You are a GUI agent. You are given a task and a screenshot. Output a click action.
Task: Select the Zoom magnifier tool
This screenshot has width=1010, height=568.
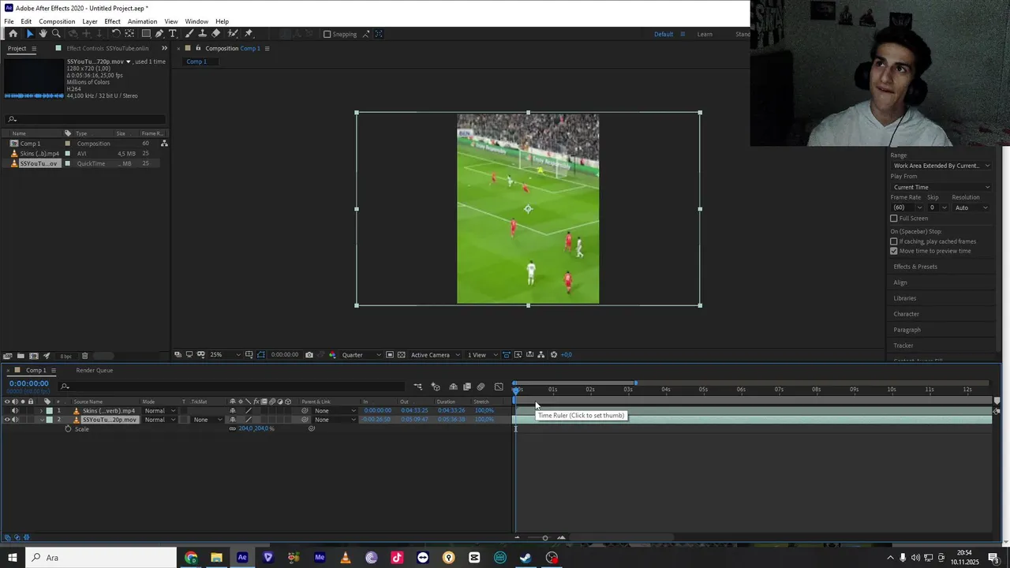[x=56, y=34]
